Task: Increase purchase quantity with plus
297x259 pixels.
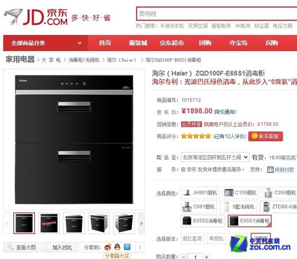Action: point(207,257)
